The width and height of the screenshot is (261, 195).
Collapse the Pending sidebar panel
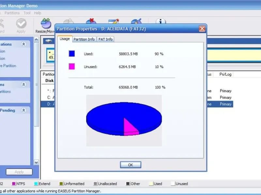[x=23, y=110]
